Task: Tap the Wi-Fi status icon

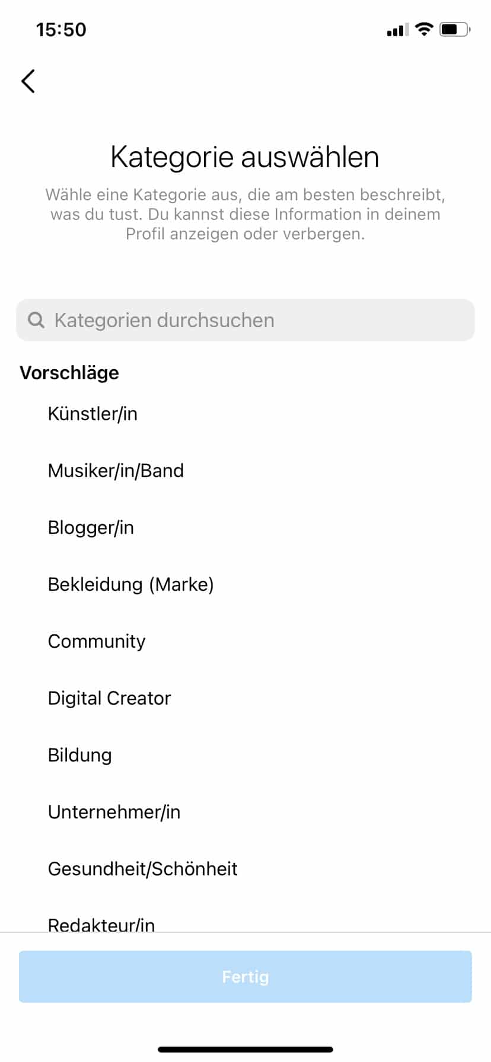Action: click(x=424, y=29)
